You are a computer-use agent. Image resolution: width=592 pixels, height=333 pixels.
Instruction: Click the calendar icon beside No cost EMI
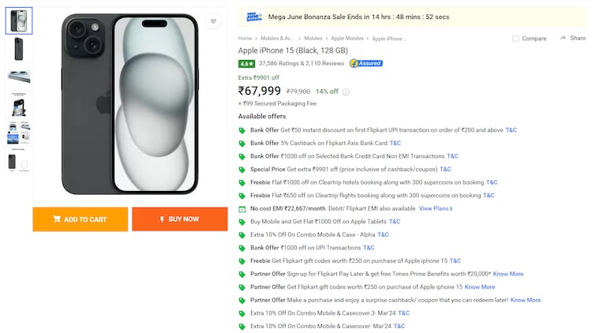(242, 208)
